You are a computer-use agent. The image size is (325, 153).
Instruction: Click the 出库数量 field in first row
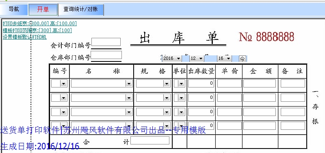click(201, 83)
